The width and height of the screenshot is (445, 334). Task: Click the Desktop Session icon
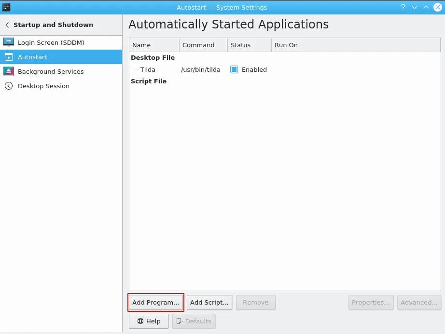click(9, 86)
